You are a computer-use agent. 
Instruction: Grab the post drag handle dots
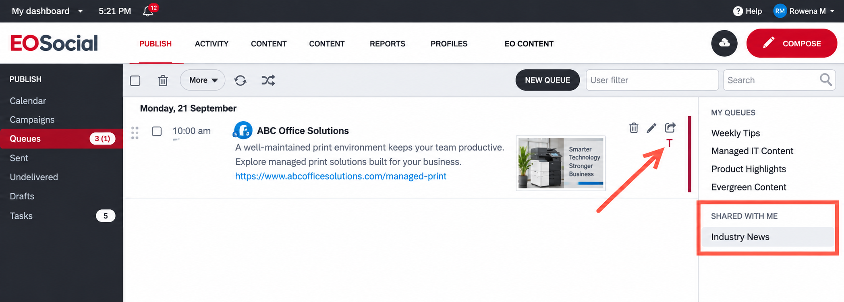point(135,133)
